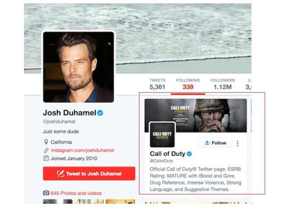This screenshot has width=296, height=214.
Task: Open the Tweets tab showing 5,361
Action: coord(157,84)
